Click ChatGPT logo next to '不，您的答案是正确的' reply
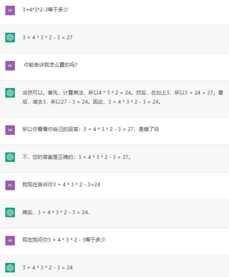 click(x=10, y=157)
